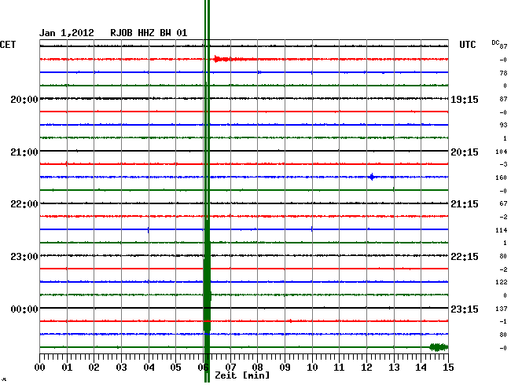Click the UTC time label "23:15"
511x388 pixels.
(465, 309)
